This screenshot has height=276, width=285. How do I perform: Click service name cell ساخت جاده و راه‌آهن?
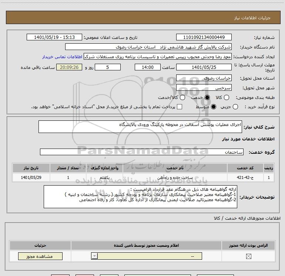click(175, 177)
